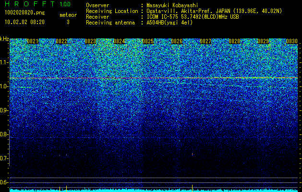Click the 0825 time marker
The width and height of the screenshot is (302, 192).
tap(148, 41)
